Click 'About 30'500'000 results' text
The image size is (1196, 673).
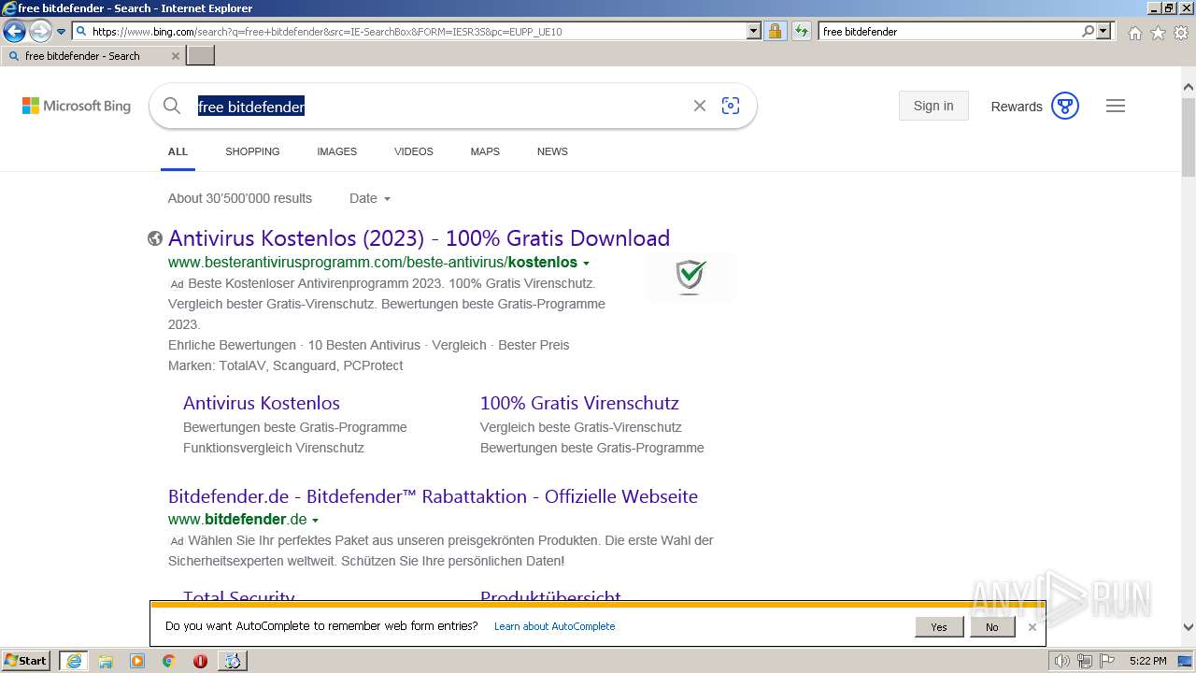pyautogui.click(x=240, y=198)
